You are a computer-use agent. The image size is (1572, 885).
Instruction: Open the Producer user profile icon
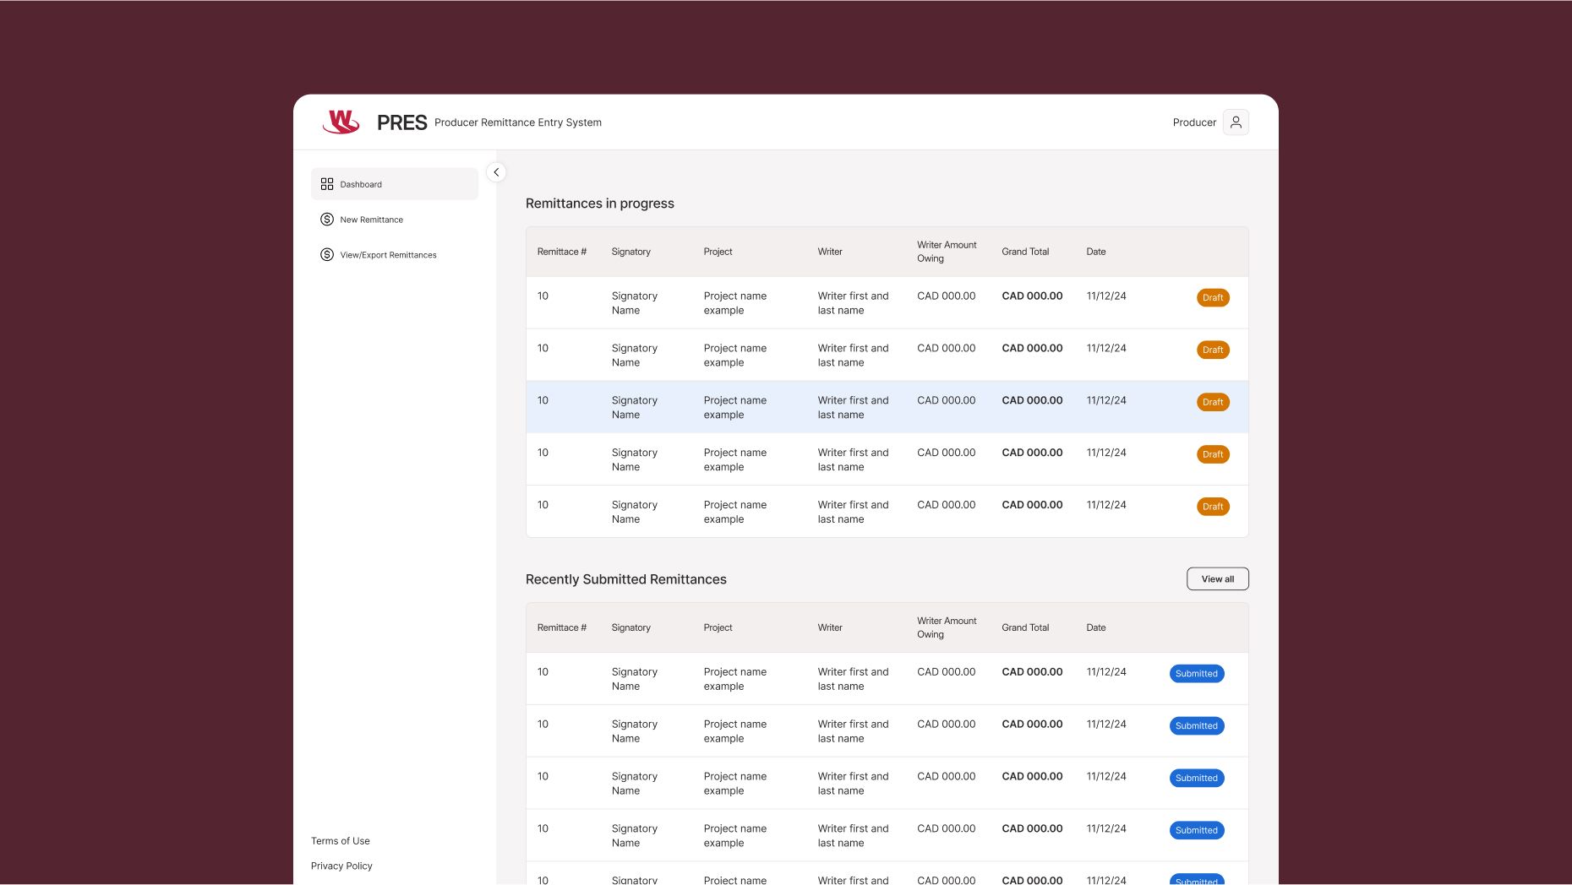[x=1236, y=122]
